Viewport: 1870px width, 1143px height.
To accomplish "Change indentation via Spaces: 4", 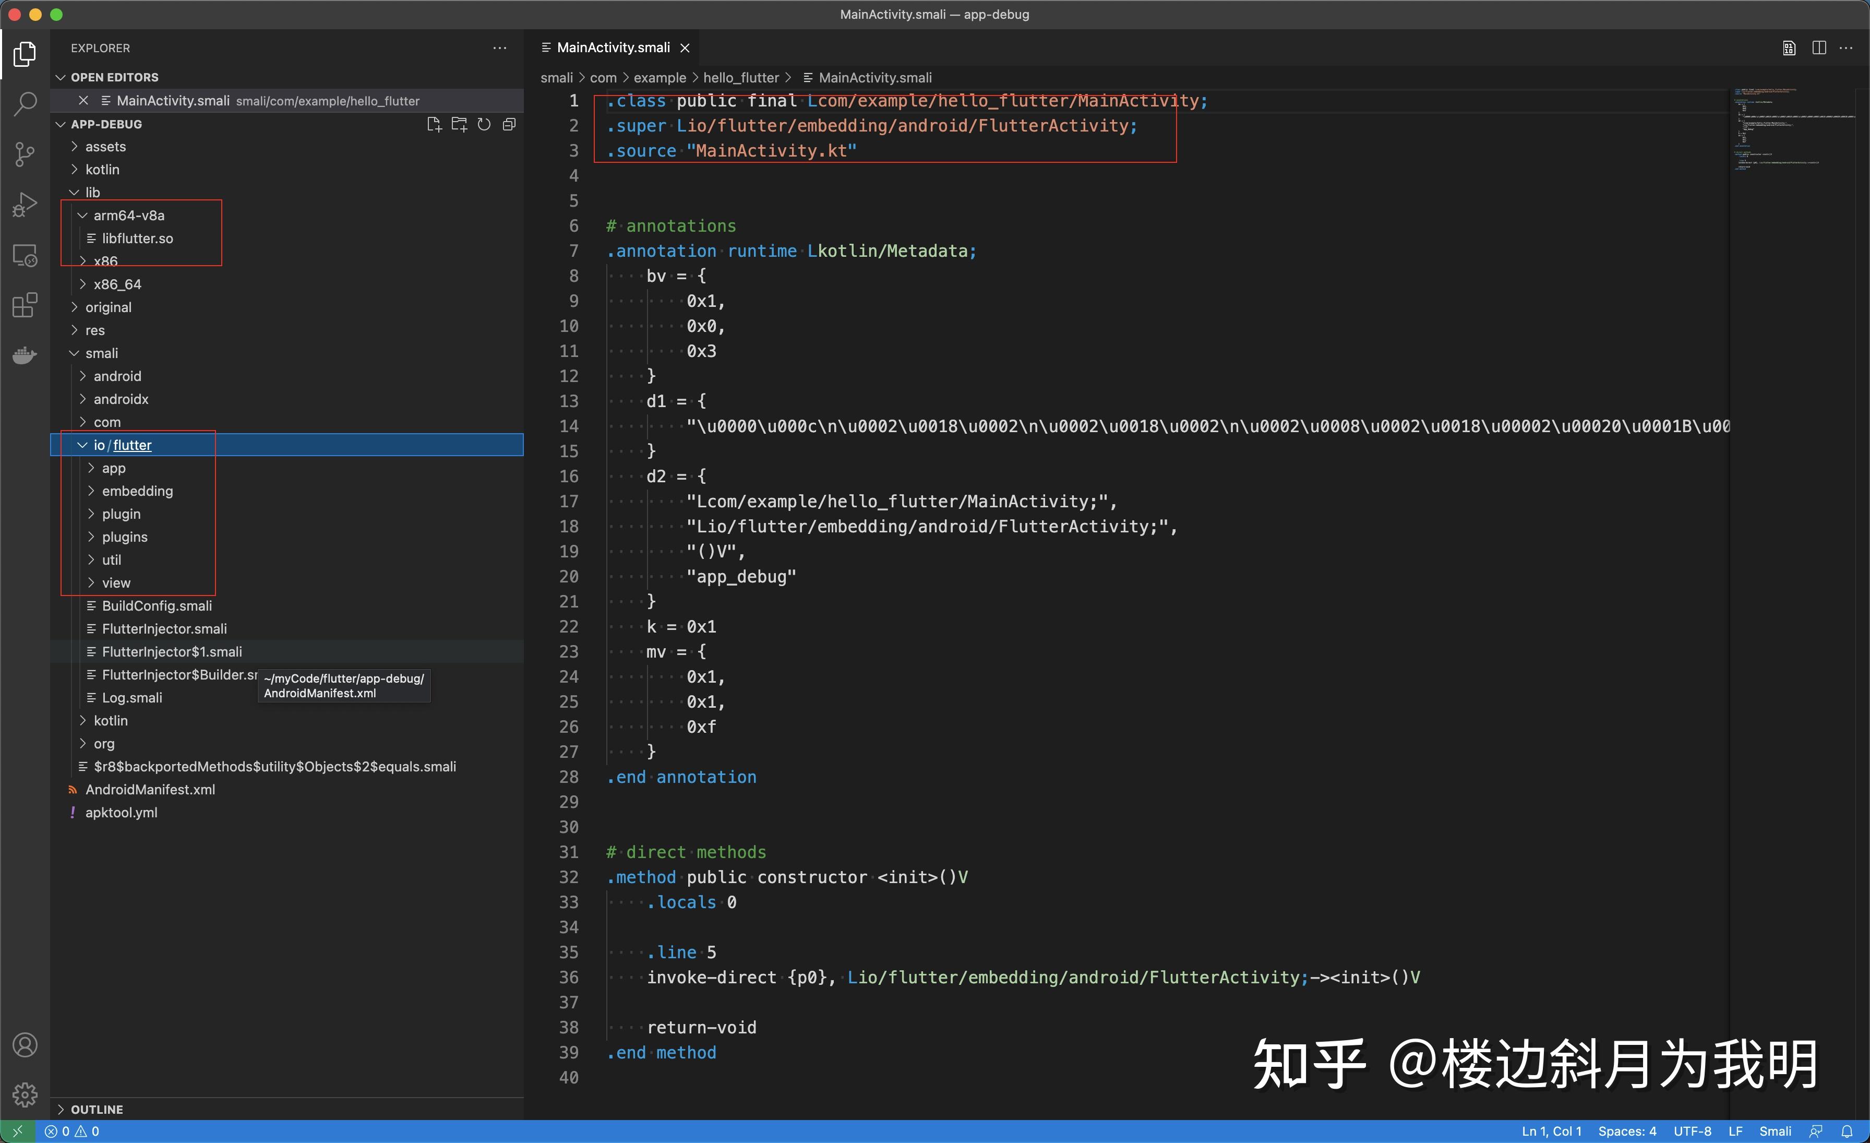I will 1627,1131.
